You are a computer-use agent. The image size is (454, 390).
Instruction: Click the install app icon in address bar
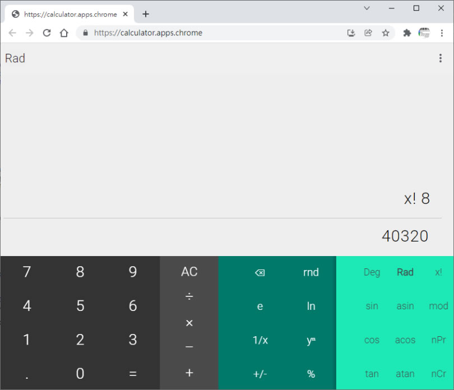click(x=351, y=33)
